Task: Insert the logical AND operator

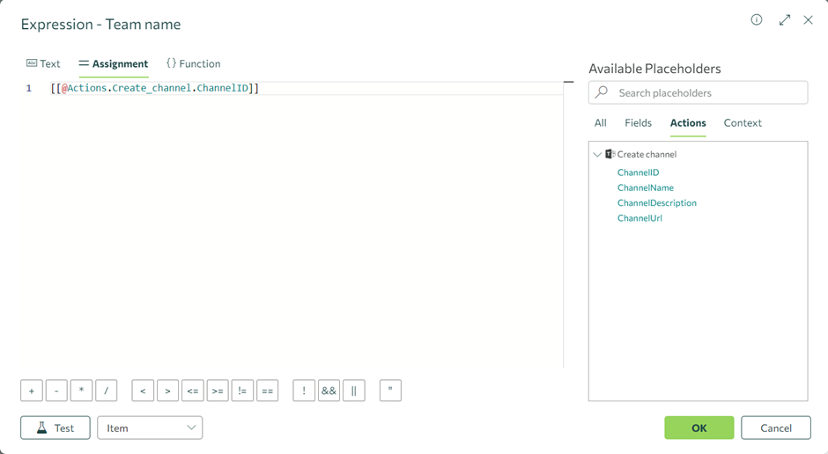Action: 329,391
